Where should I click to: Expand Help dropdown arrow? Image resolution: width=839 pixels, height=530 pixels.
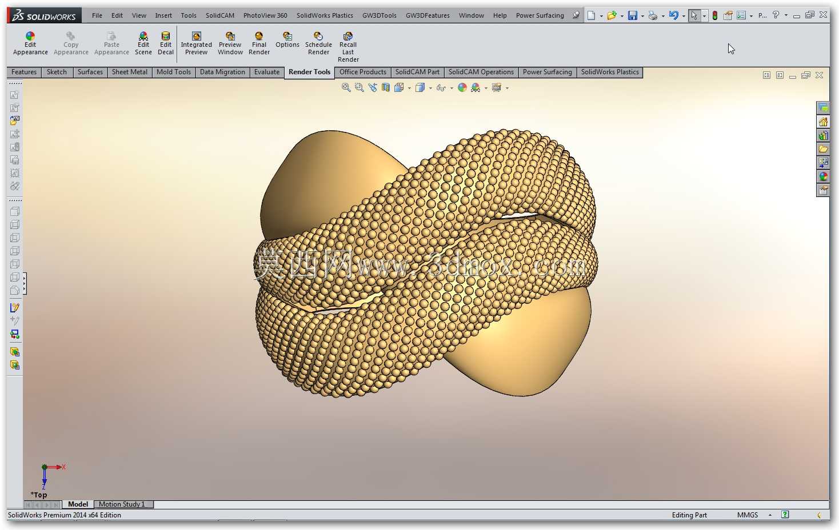click(786, 15)
